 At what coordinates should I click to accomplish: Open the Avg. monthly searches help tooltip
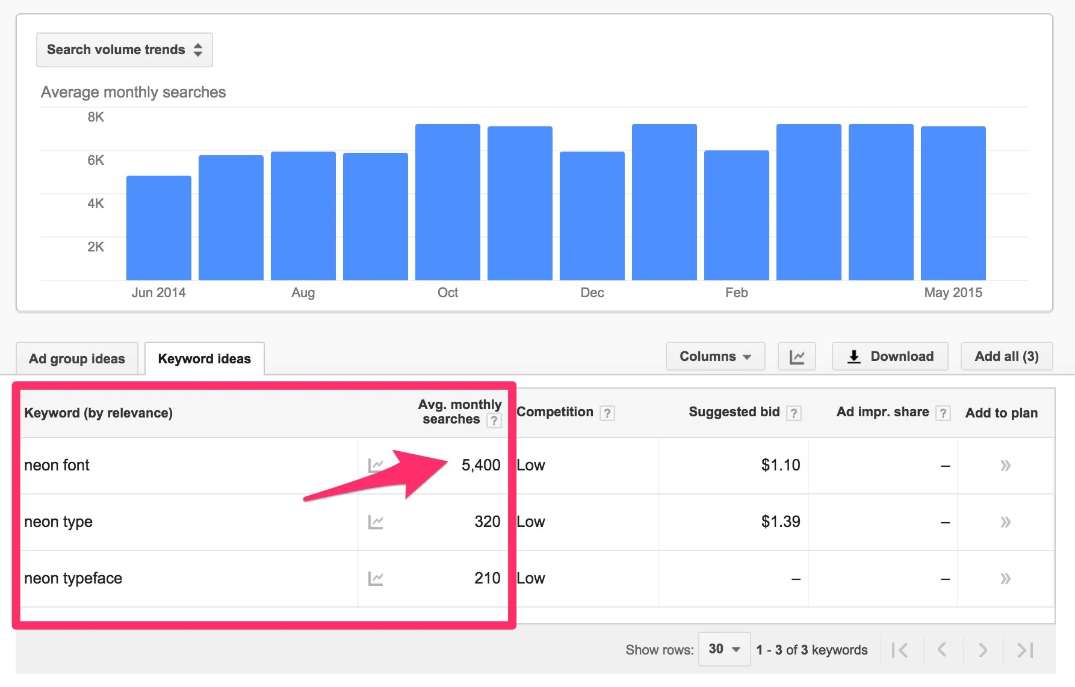[x=494, y=421]
